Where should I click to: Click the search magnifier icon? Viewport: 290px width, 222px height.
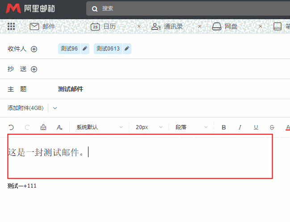[x=95, y=8]
